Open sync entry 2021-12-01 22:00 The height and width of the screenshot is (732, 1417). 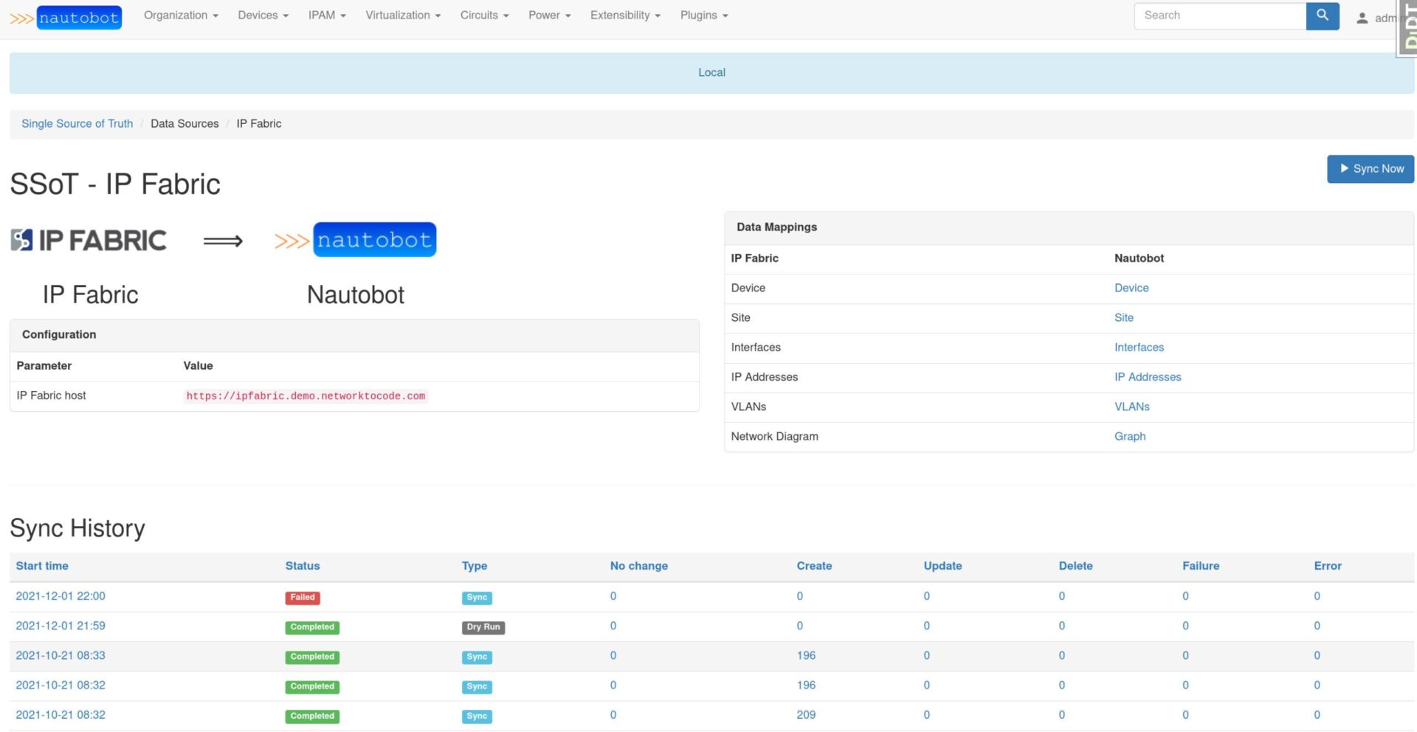(61, 596)
